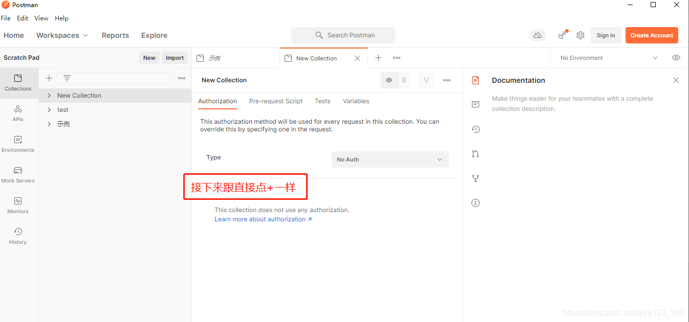Click the cloud sync status icon

pos(537,35)
